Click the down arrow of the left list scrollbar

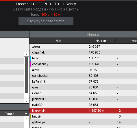pyautogui.click(x=27, y=101)
